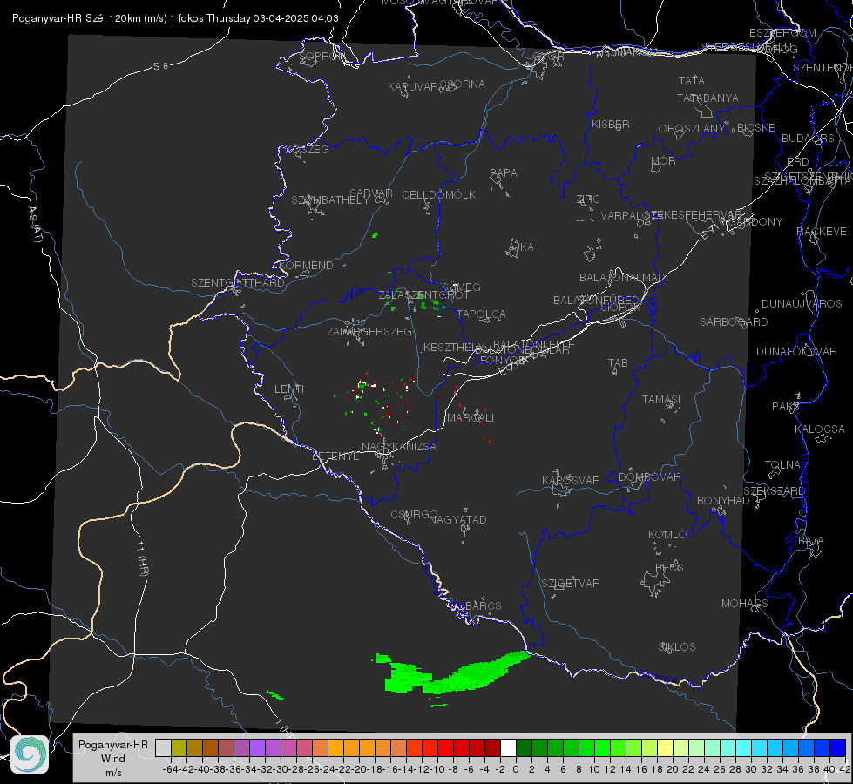The image size is (853, 784).
Task: Click the LETENYE town label
Action: pos(335,456)
